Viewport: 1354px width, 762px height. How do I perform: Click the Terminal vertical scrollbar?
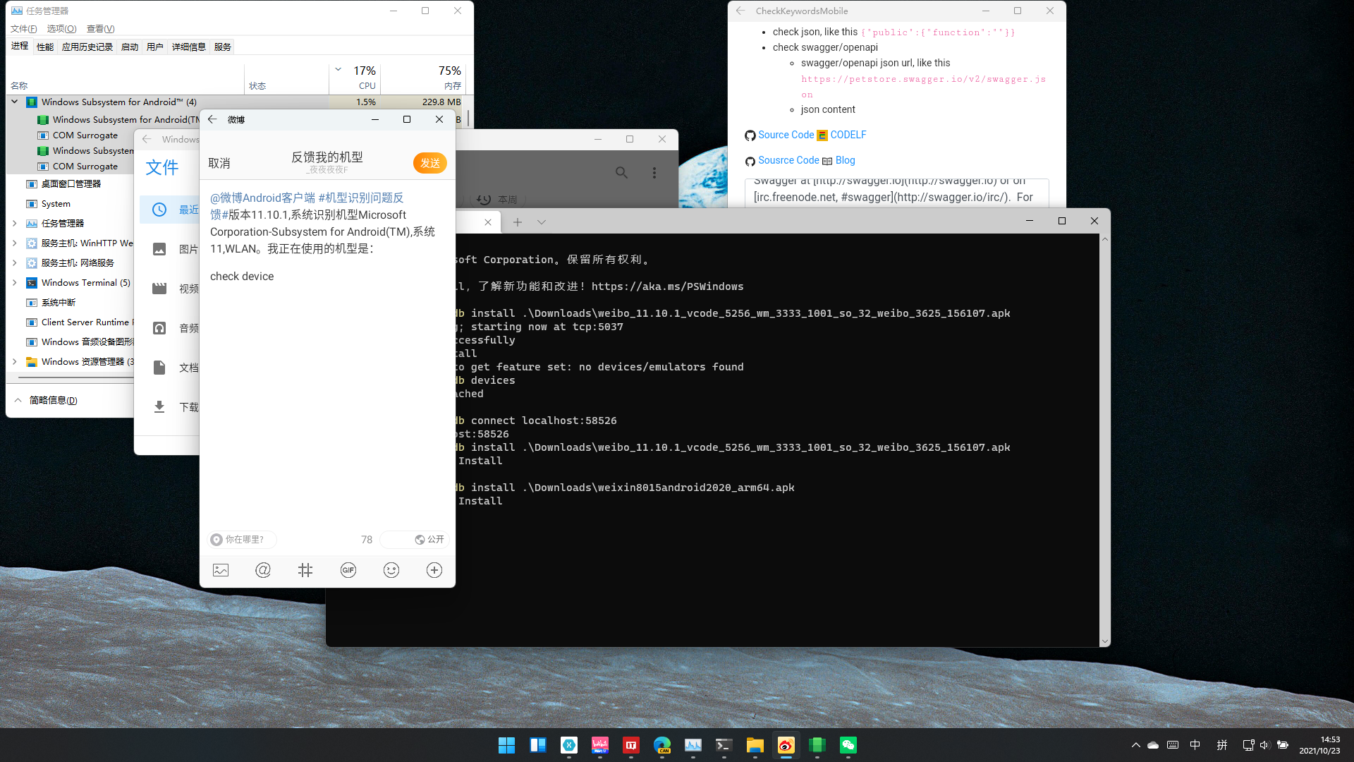[1105, 440]
